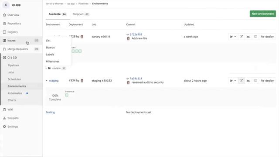This screenshot has width=279, height=157.
Task: Click the xp app project title in sidebar
Action: click(x=16, y=5)
